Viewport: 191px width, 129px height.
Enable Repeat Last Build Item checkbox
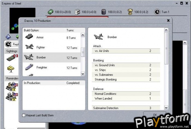tap(24, 115)
